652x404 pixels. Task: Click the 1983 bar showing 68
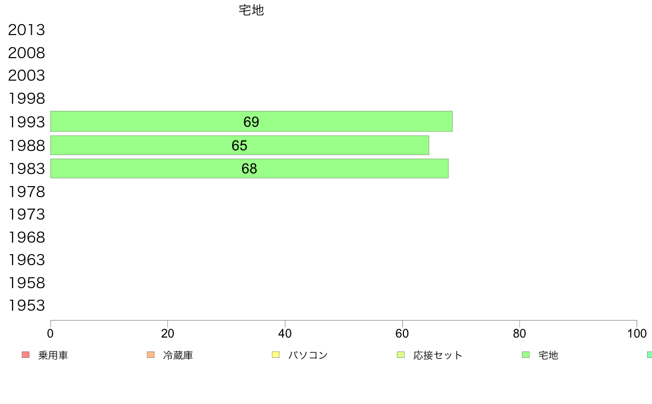tap(249, 169)
